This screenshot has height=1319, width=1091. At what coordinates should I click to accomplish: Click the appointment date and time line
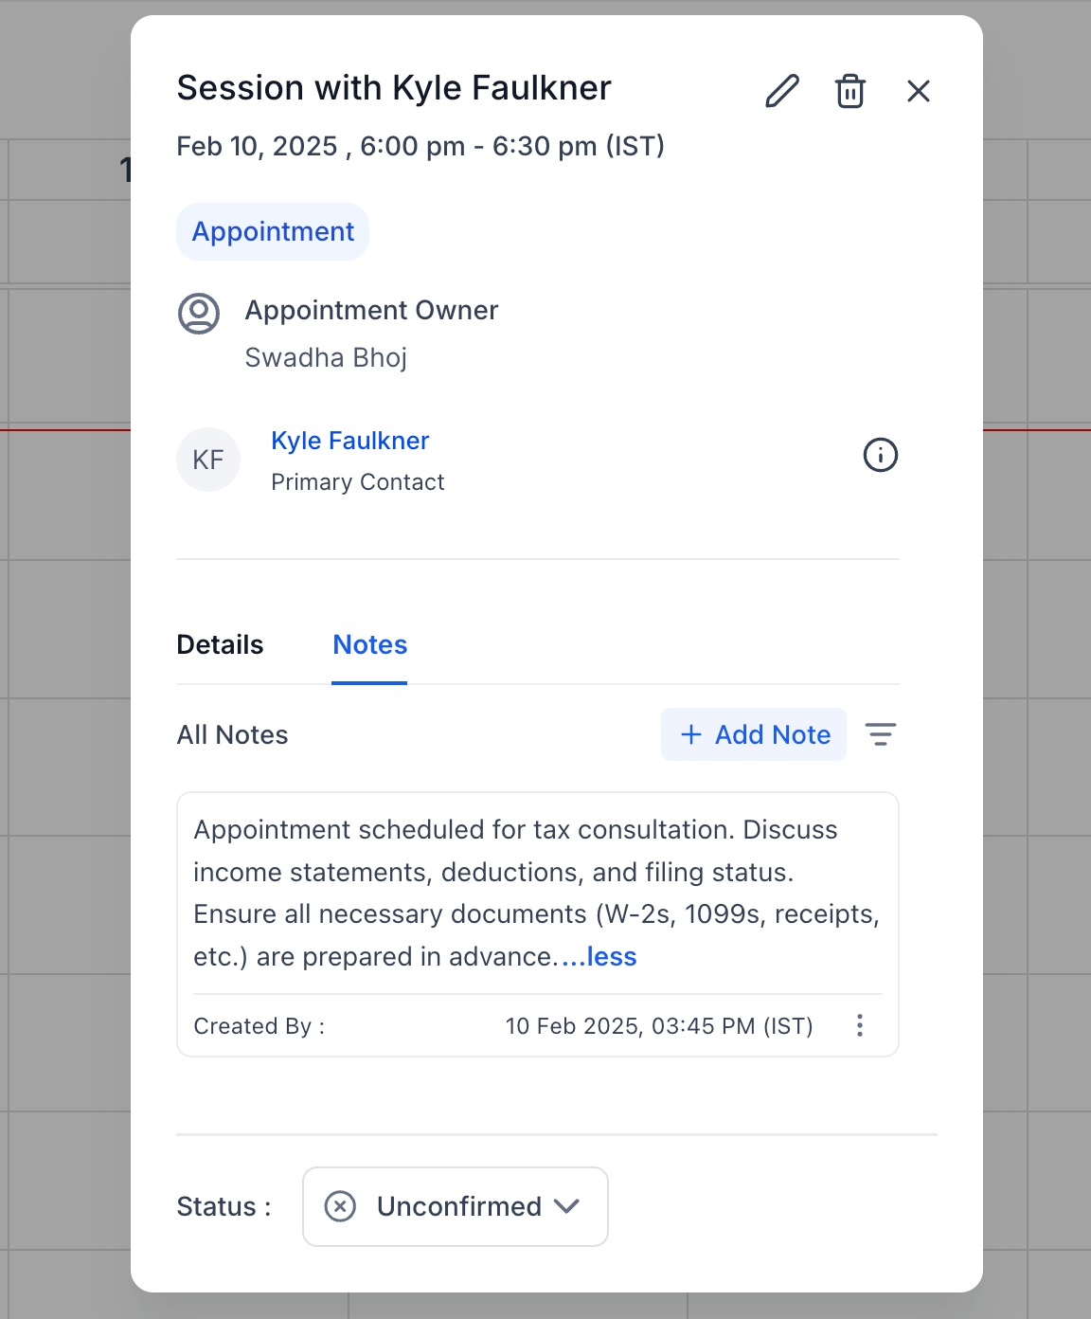point(420,147)
